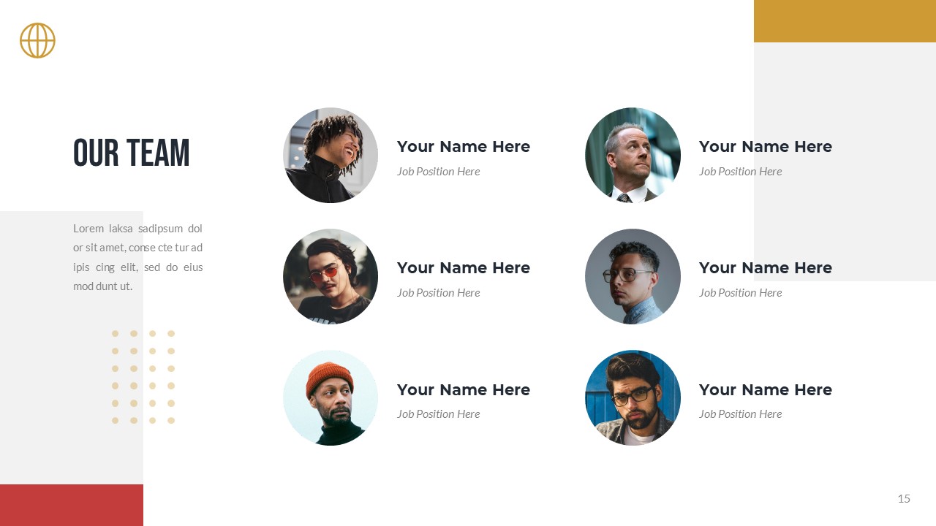Select the job position beside the orange beanie man
The image size is (936, 526).
438,414
